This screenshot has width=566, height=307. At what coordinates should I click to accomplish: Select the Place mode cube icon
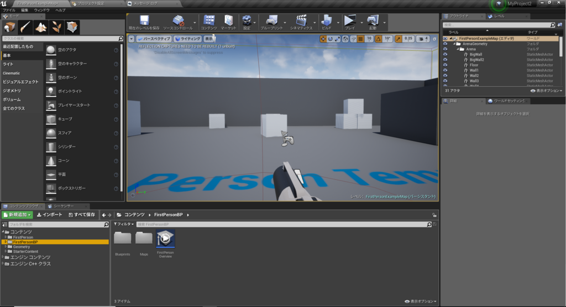tap(9, 27)
